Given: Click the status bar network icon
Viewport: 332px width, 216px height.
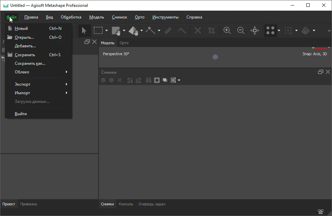Looking at the screenshot, I should coord(321,211).
